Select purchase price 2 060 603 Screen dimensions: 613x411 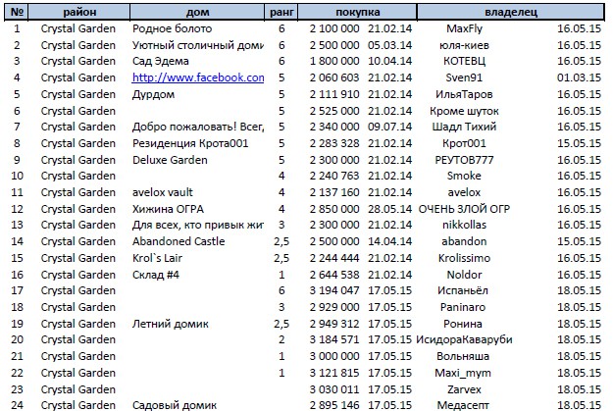coord(334,77)
